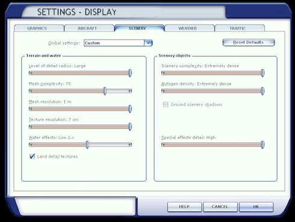Image resolution: width=295 pixels, height=222 pixels.
Task: Click the Scenery complexity slider thumb
Action: pos(262,73)
